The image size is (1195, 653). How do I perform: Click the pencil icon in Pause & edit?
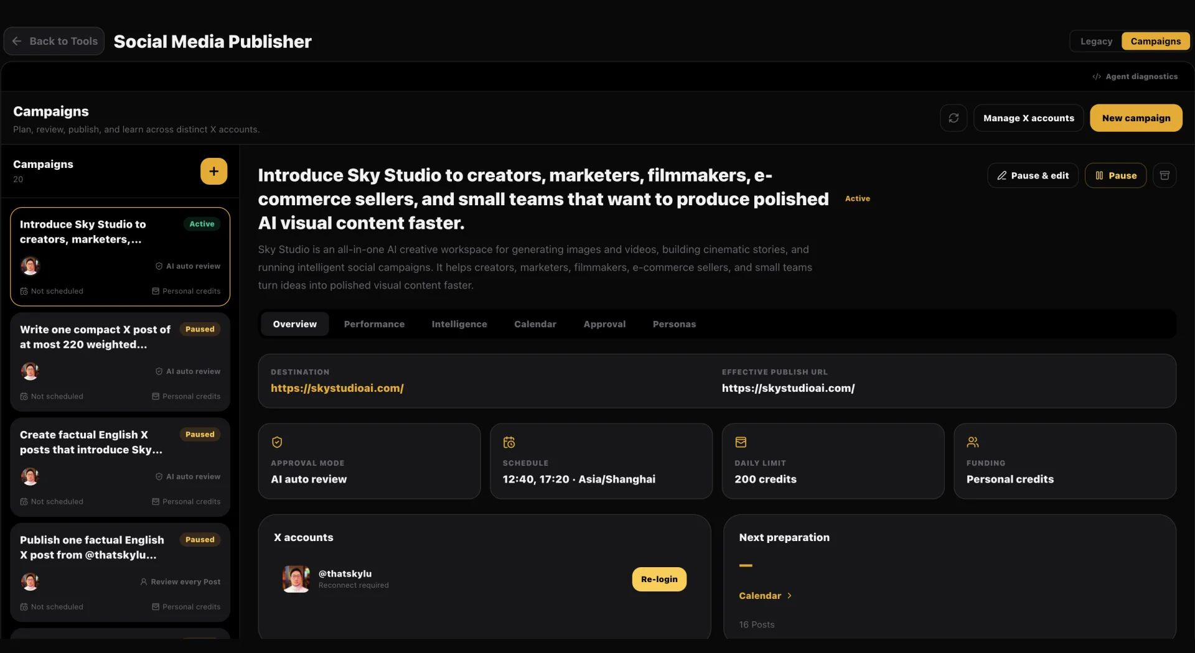tap(1001, 176)
